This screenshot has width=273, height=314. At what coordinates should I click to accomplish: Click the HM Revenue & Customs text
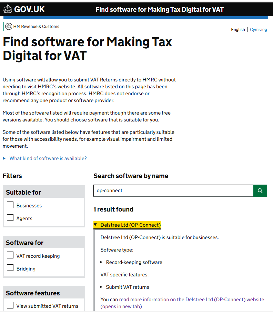(36, 27)
